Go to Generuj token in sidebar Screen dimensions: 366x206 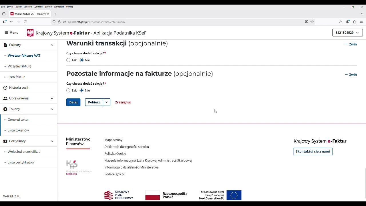click(19, 120)
